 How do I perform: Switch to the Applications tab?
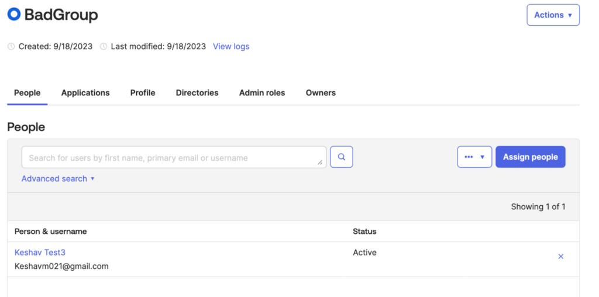coord(85,93)
